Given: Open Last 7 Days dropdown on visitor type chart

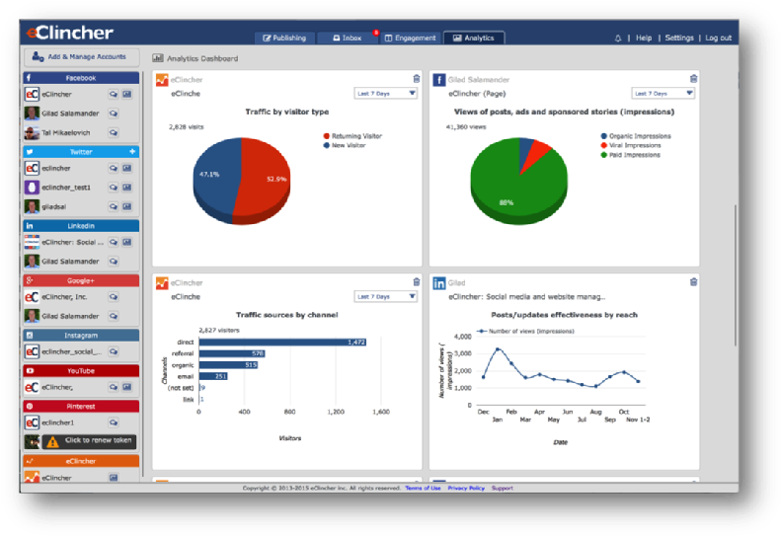Looking at the screenshot, I should pos(386,94).
